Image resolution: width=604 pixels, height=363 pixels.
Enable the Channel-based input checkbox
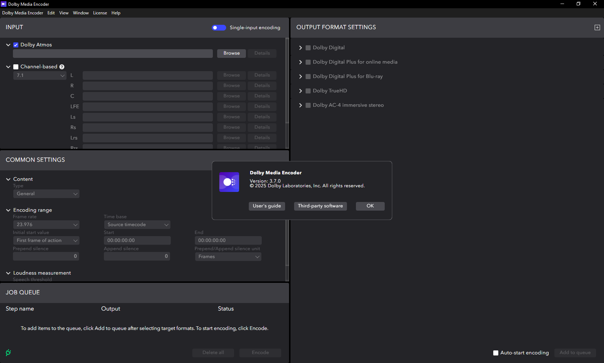coord(16,67)
